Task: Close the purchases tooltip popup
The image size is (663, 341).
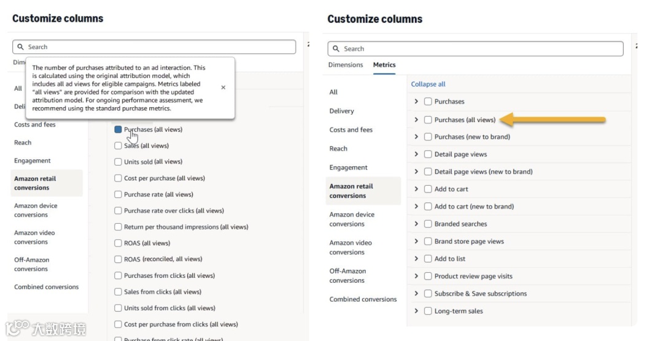Action: [x=223, y=88]
